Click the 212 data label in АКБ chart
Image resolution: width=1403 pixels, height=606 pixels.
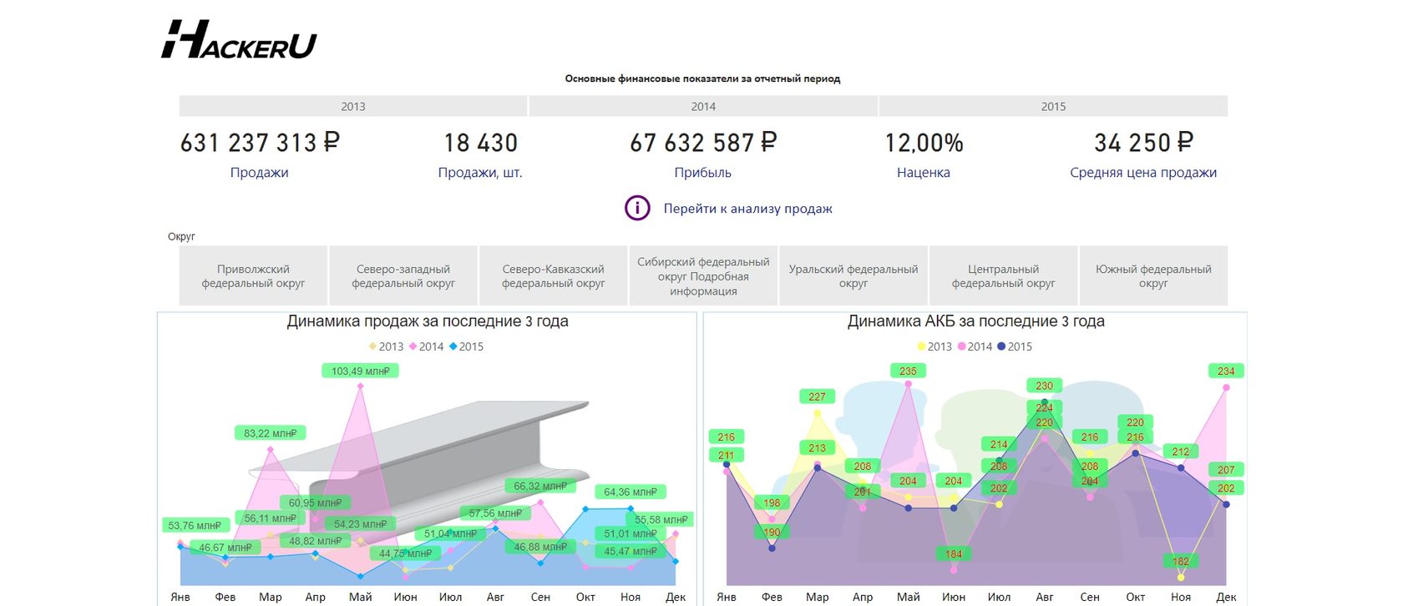tap(1181, 452)
